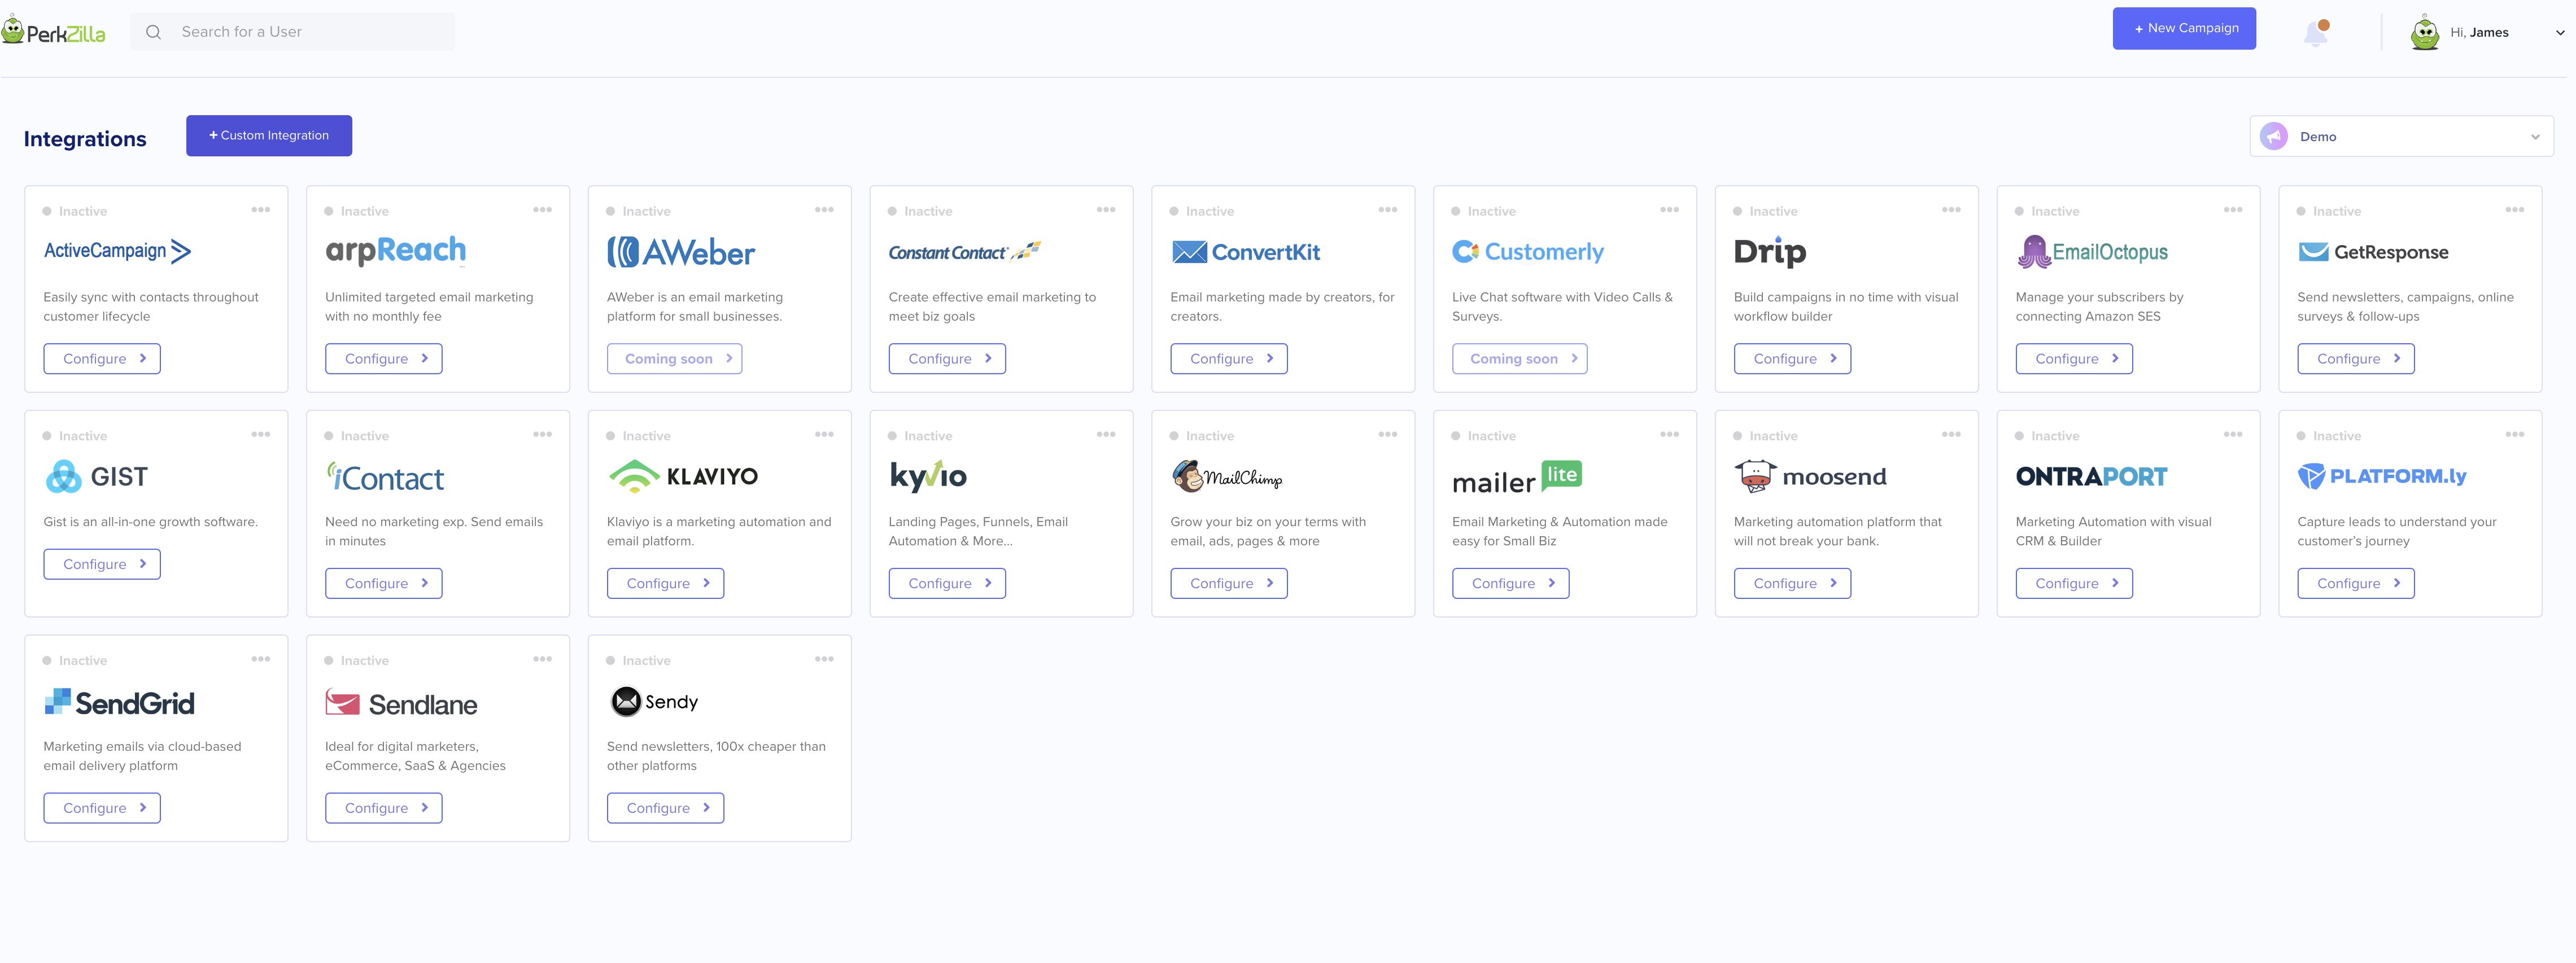Click the MailChimp logo thumbnail
This screenshot has width=2576, height=963.
tap(1227, 477)
